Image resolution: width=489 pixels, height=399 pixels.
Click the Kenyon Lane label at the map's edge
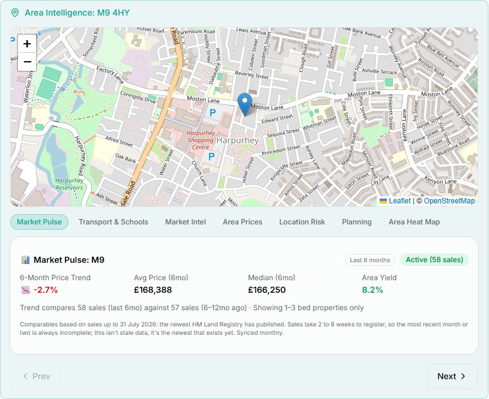[x=440, y=180]
